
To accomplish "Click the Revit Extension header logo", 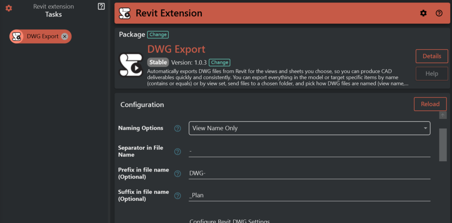I will (125, 13).
